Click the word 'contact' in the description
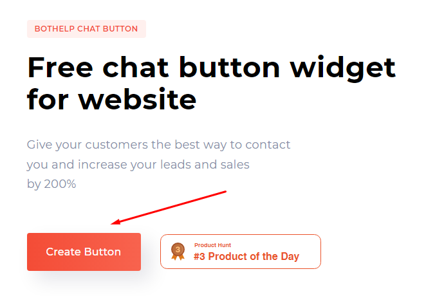This screenshot has width=426, height=296. pyautogui.click(x=268, y=145)
